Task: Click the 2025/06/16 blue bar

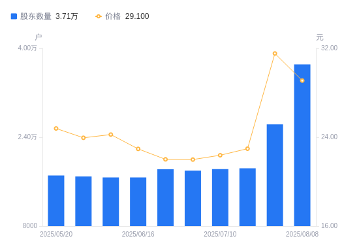Action: coord(138,202)
